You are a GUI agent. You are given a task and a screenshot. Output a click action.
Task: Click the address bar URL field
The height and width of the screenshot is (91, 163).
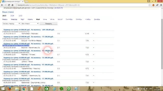[81, 5]
